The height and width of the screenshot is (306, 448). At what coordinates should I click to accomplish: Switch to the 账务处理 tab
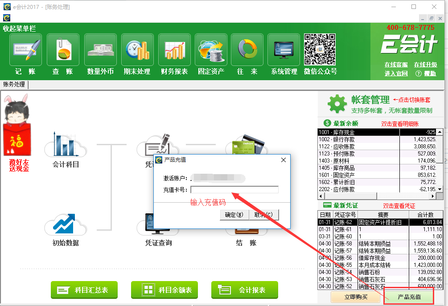tap(14, 85)
